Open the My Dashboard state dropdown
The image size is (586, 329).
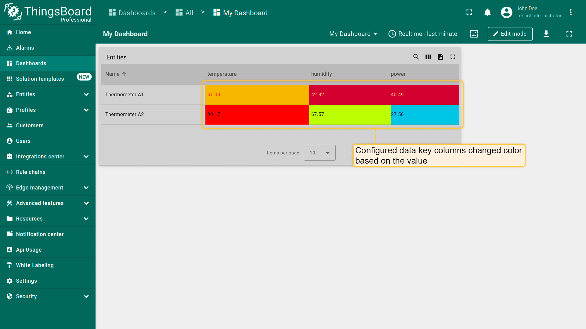(x=353, y=34)
